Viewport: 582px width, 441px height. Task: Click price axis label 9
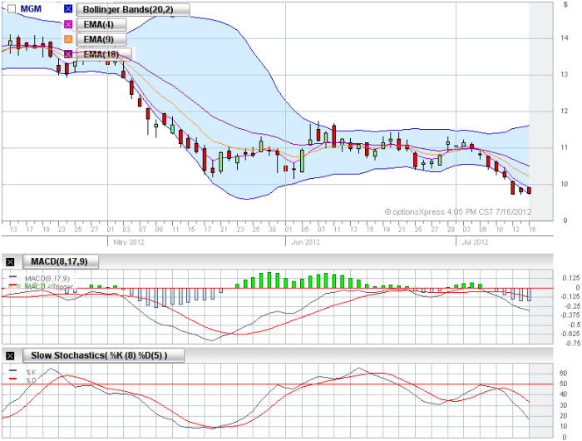[565, 220]
